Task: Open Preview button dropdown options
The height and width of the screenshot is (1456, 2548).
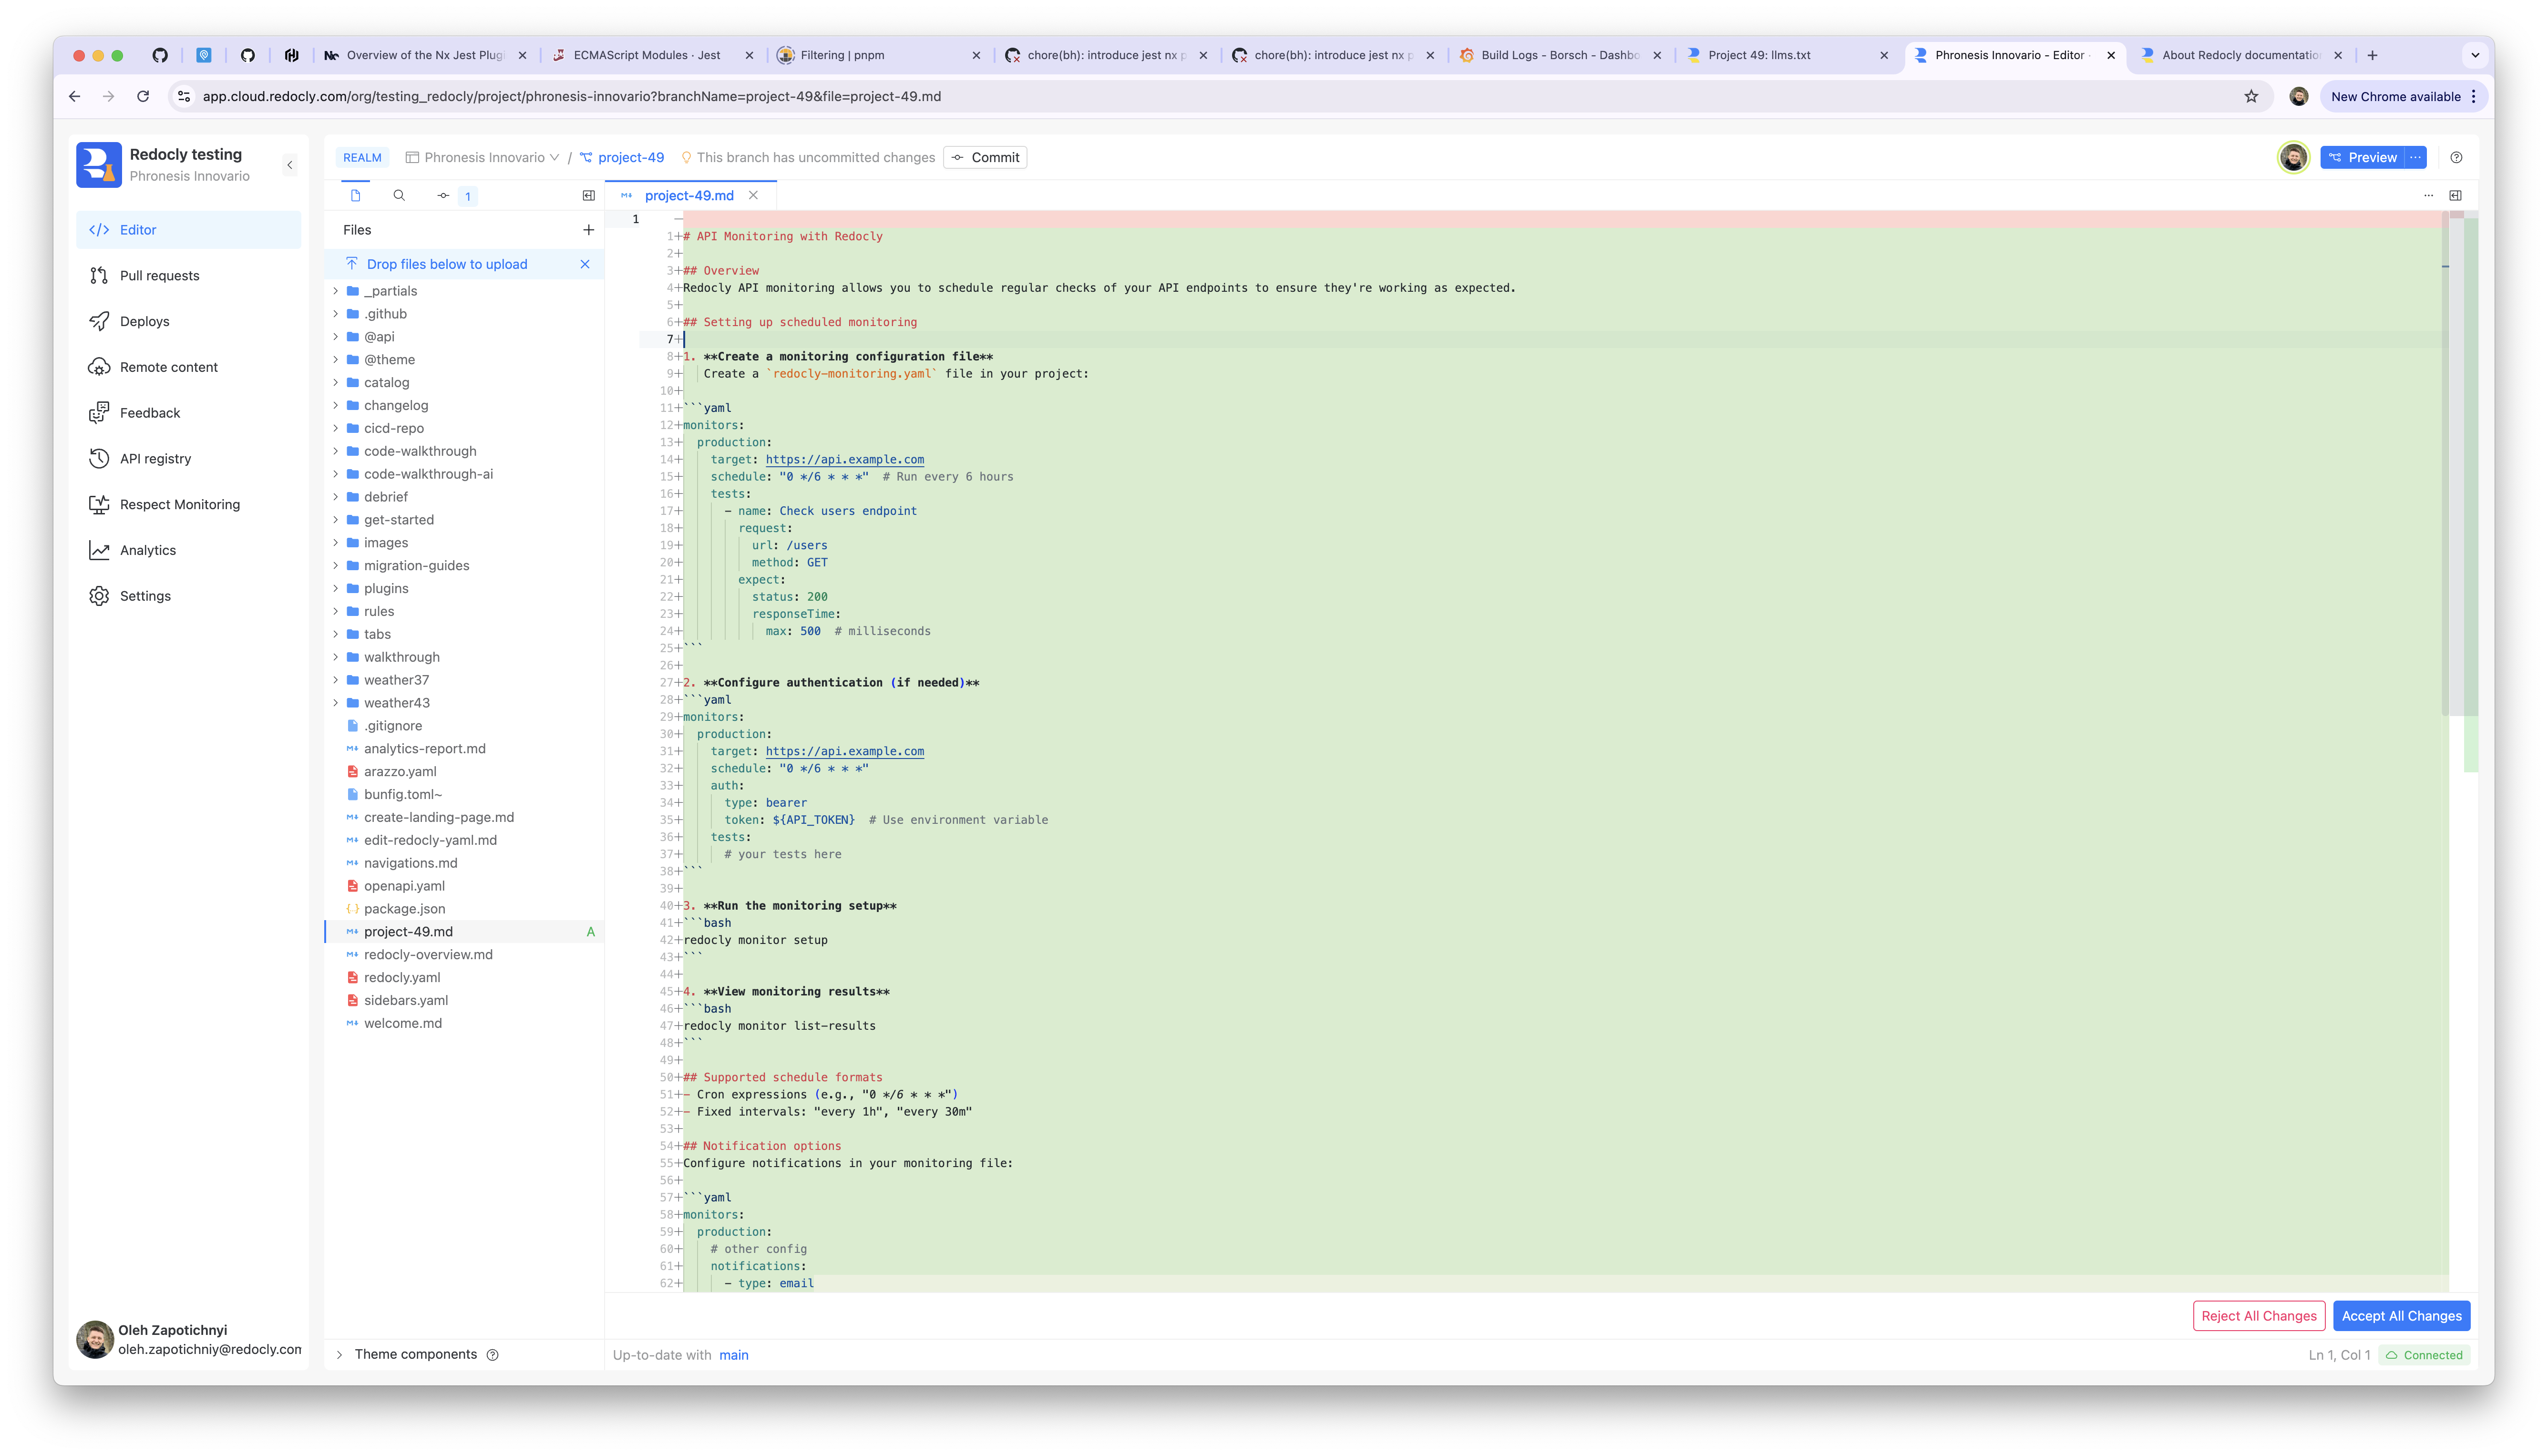Action: point(2415,158)
